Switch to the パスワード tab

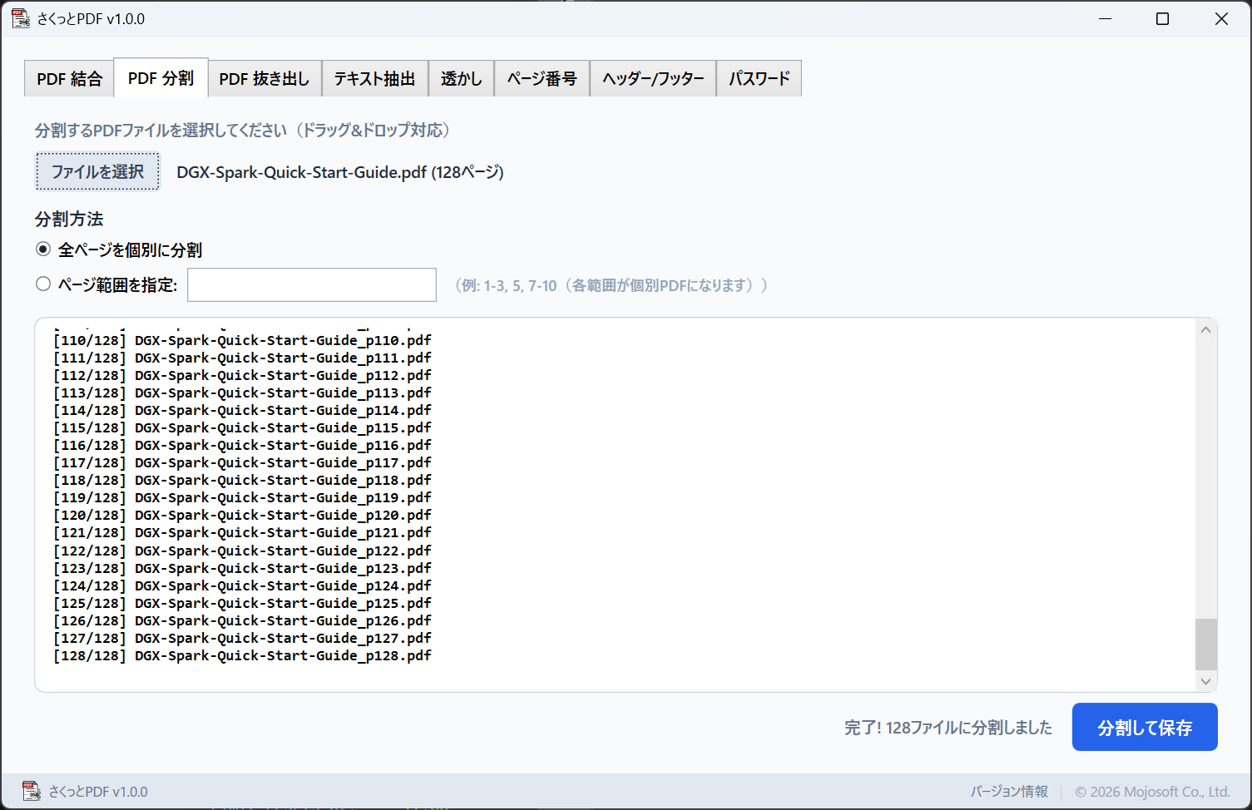click(758, 77)
